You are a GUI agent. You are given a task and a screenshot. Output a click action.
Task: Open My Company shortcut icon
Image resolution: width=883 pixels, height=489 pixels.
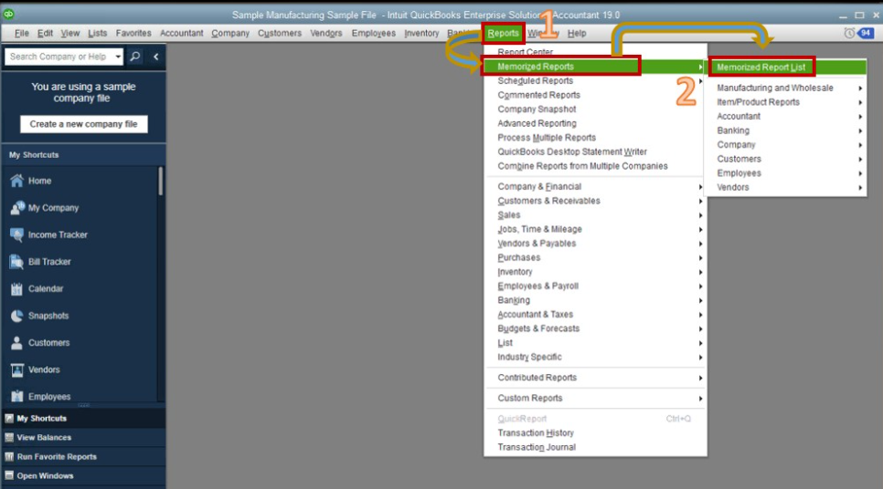pyautogui.click(x=16, y=207)
